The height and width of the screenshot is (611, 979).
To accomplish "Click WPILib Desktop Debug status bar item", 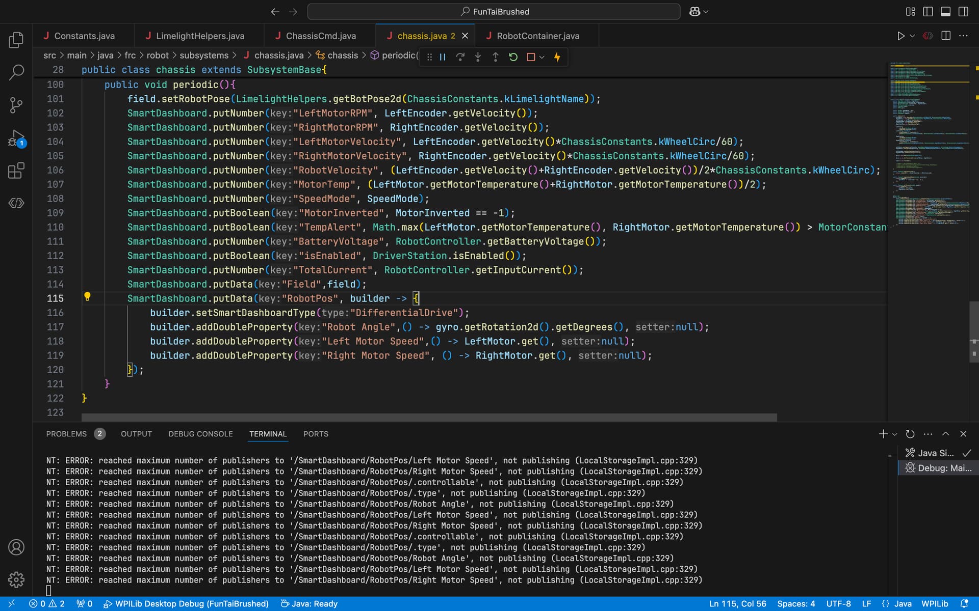I will 186,603.
